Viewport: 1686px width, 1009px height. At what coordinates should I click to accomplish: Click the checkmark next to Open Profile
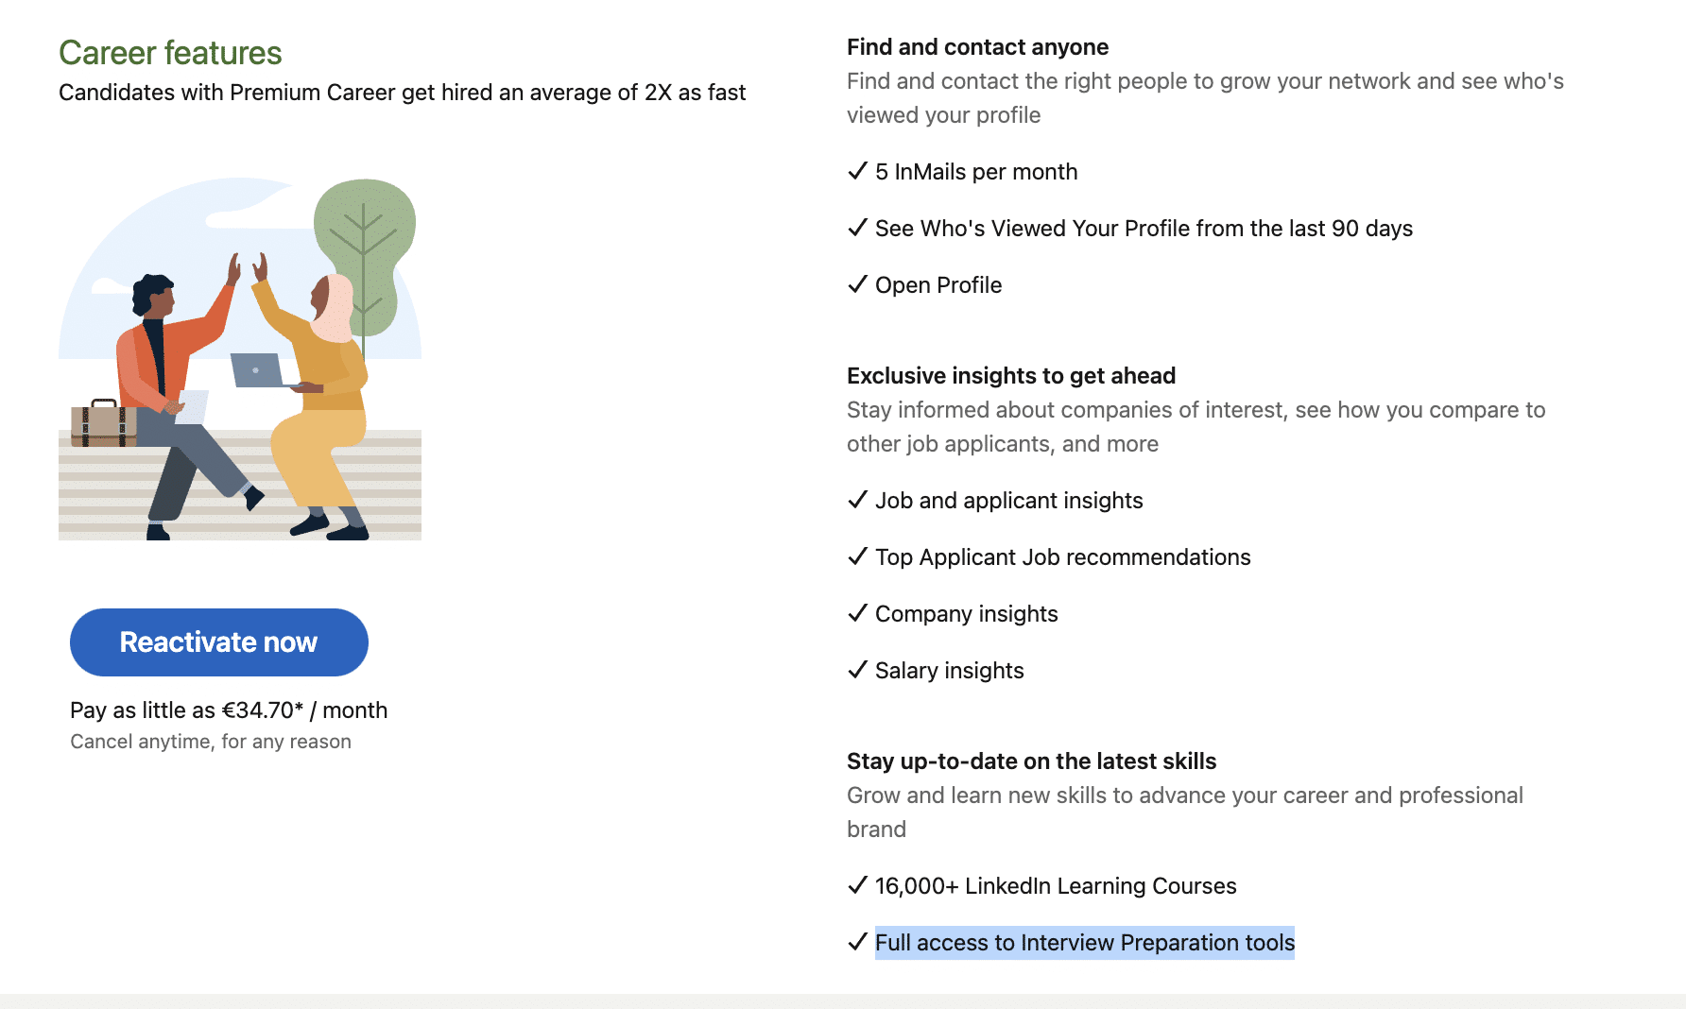pyautogui.click(x=856, y=284)
